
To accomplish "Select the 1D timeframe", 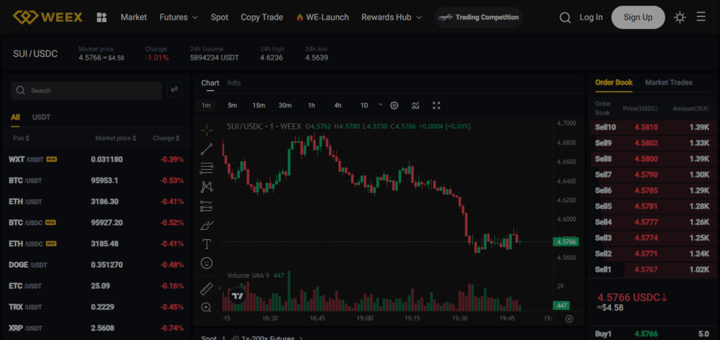I will [x=364, y=106].
